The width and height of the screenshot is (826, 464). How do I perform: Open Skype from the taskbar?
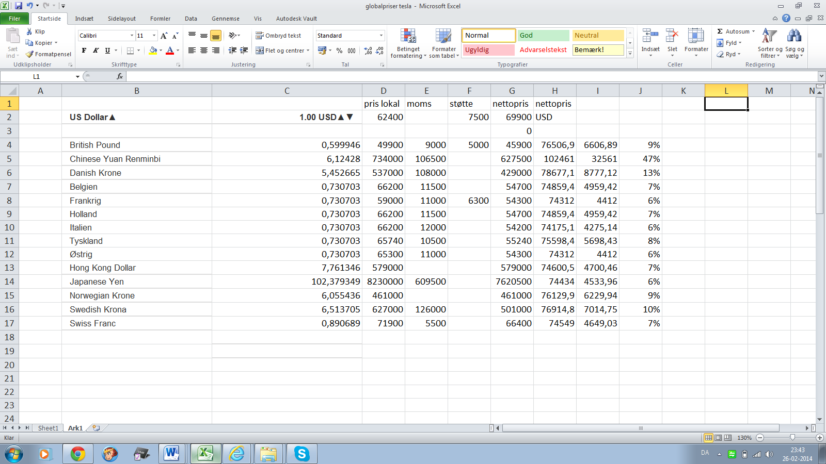[x=301, y=454]
